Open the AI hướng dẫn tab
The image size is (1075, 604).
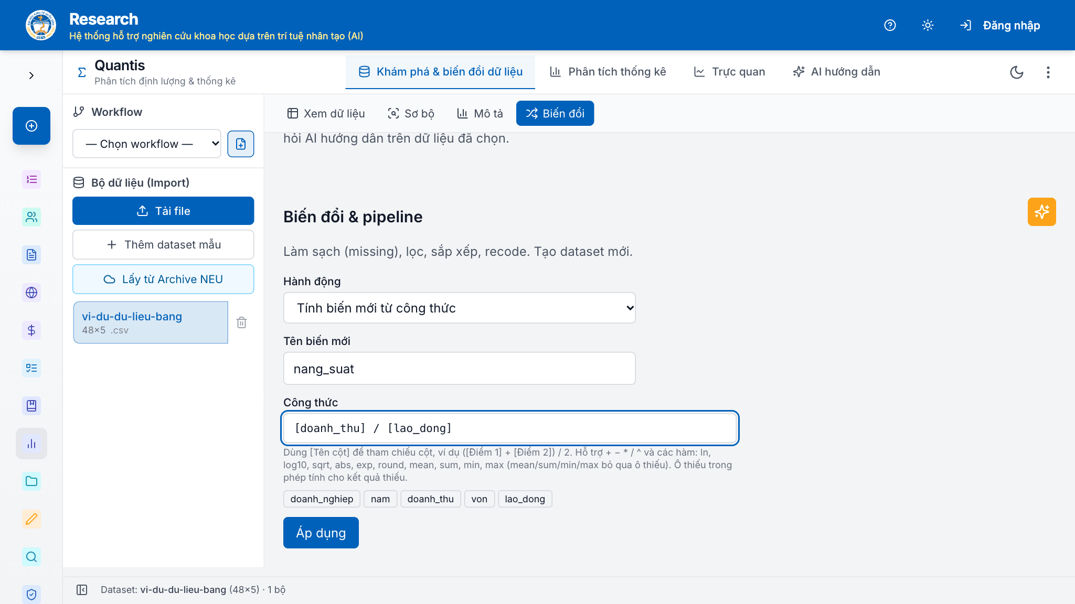[836, 72]
